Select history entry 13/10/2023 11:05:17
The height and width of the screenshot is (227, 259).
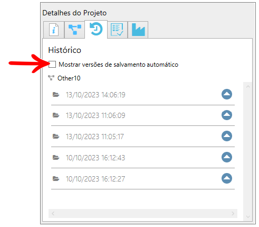click(95, 137)
